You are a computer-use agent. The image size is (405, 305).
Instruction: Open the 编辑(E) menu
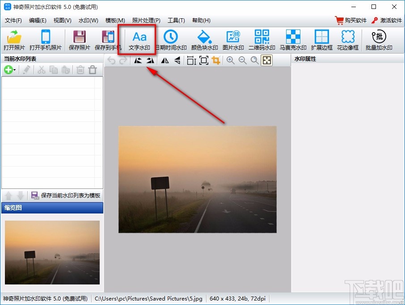click(x=38, y=21)
